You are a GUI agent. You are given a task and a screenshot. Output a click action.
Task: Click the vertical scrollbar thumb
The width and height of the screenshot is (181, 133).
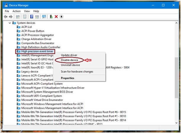point(176,78)
